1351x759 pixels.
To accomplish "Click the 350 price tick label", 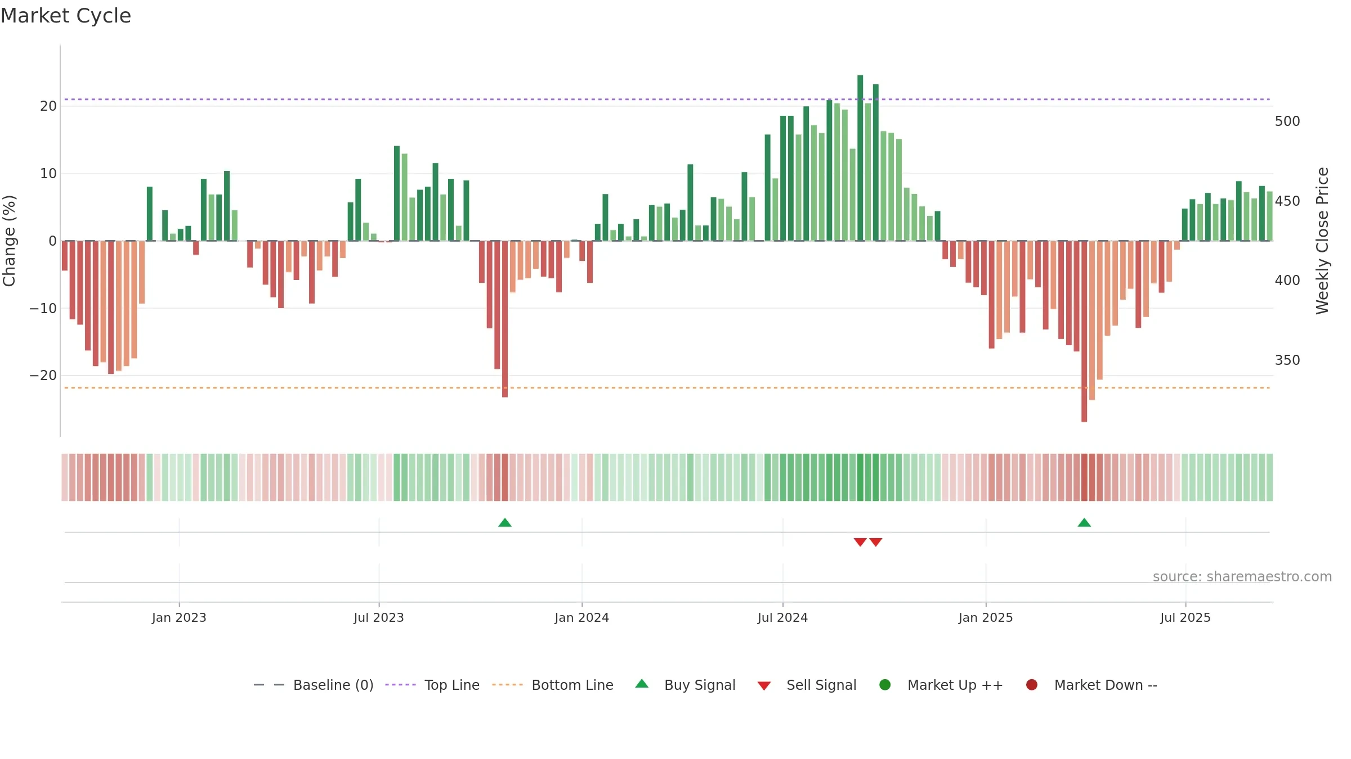I will click(x=1287, y=360).
